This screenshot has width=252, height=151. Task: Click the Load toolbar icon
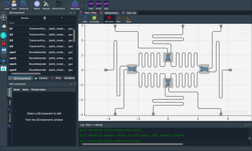(x=7, y=5)
